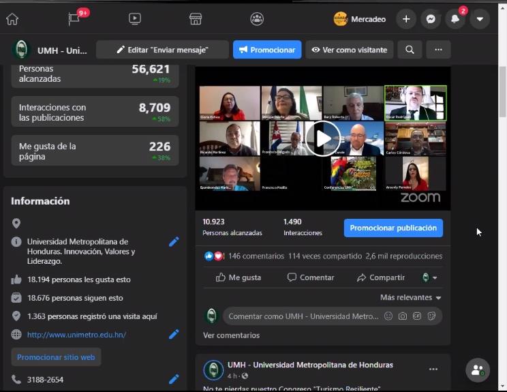Open notifications bell icon
The image size is (507, 392).
[455, 19]
